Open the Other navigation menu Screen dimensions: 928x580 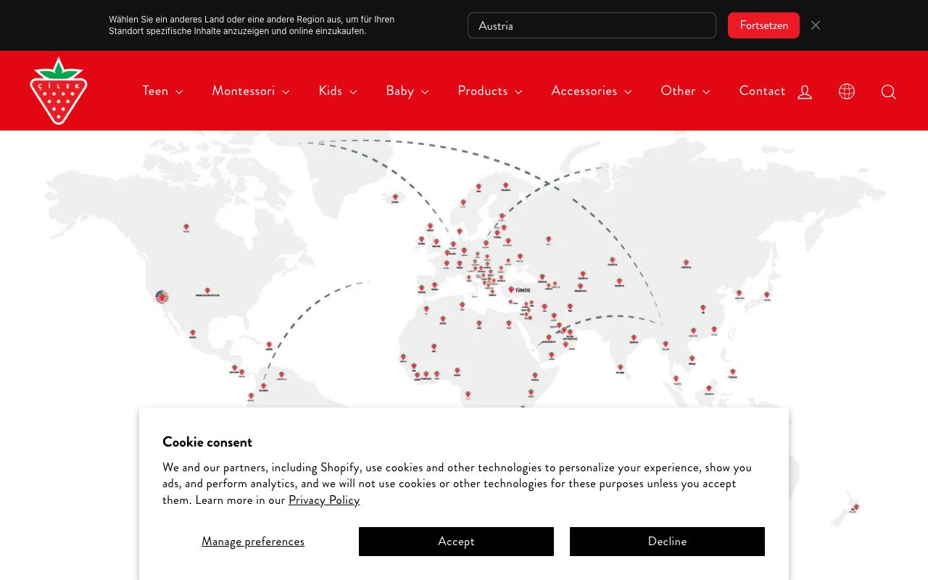[685, 91]
